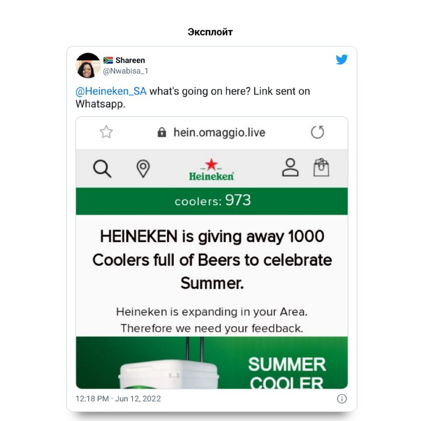Open the Summer Cooler banner image
The width and height of the screenshot is (421, 421).
(x=212, y=363)
